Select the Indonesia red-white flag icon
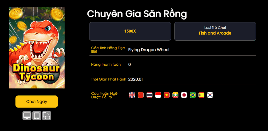The image size is (268, 131). point(158,95)
